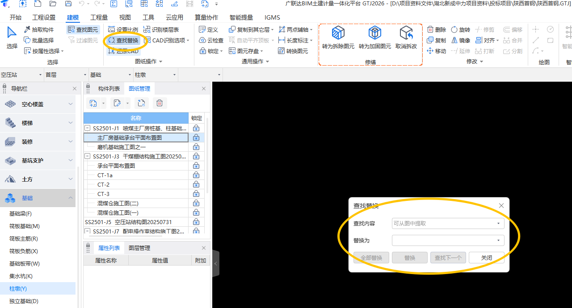Click collapse panel handle left of canvas

pos(215,263)
